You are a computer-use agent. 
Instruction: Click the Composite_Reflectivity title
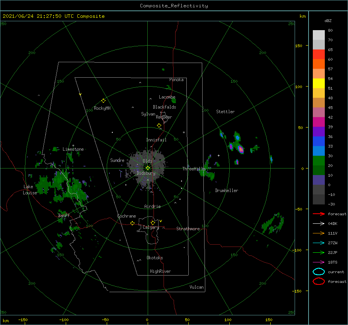coord(174,6)
